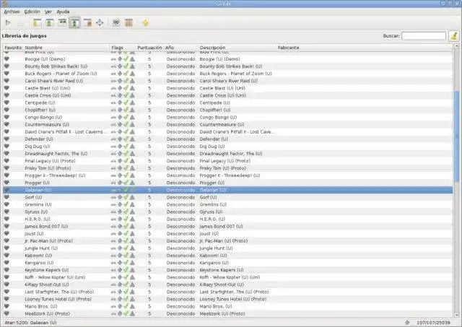Click the status bar icon beside 107/107/25039
Image resolution: width=462 pixels, height=327 pixels.
tap(407, 323)
